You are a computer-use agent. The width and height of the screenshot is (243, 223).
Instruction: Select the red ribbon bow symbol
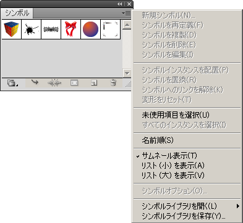pyautogui.click(x=71, y=30)
